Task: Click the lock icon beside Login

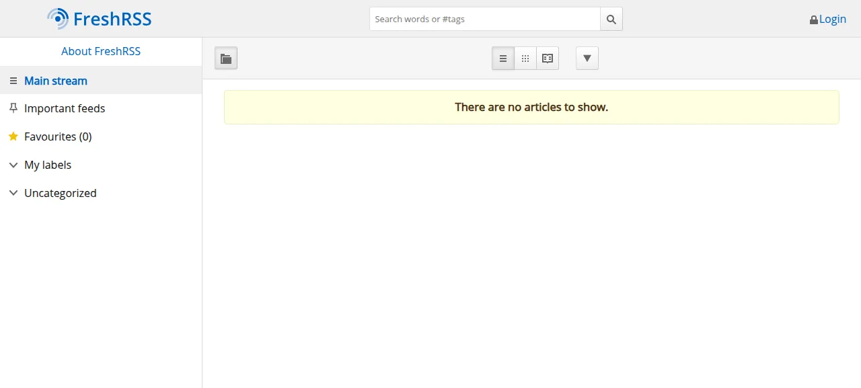Action: (x=814, y=20)
